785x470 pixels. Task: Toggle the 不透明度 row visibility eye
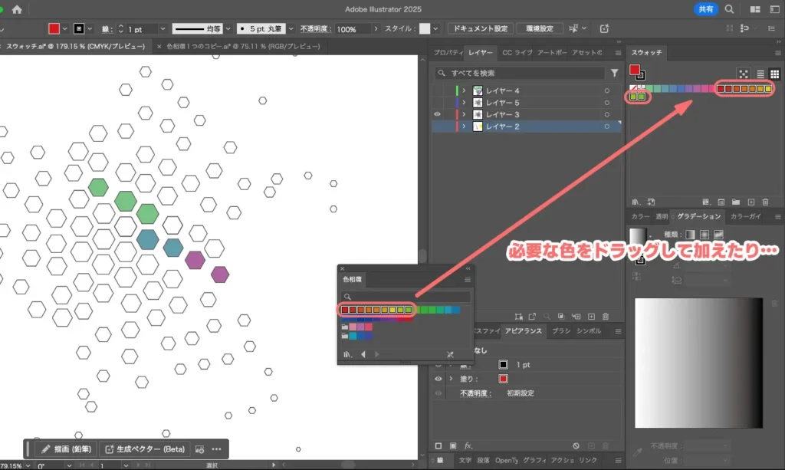(438, 393)
